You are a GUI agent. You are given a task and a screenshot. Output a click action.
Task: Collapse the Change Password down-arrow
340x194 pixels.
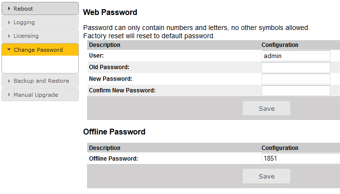9,50
